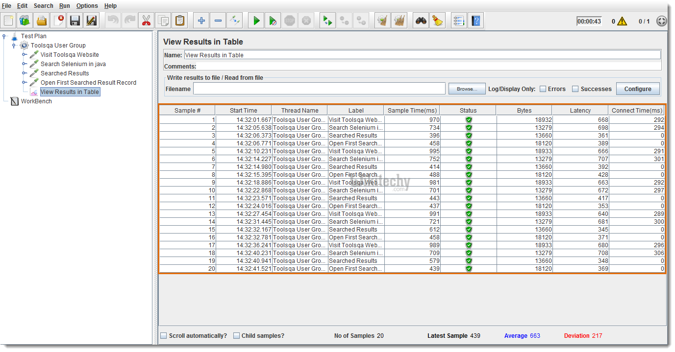Screen dimensions: 675x352
Task: Click the warning triangle error indicator
Action: pyautogui.click(x=622, y=21)
